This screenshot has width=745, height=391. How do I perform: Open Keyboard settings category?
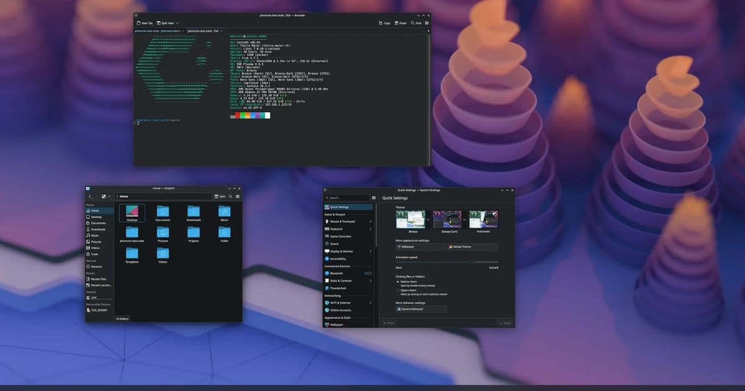348,228
